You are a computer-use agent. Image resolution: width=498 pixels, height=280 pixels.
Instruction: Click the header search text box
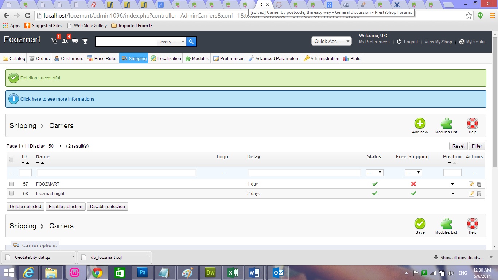click(127, 42)
